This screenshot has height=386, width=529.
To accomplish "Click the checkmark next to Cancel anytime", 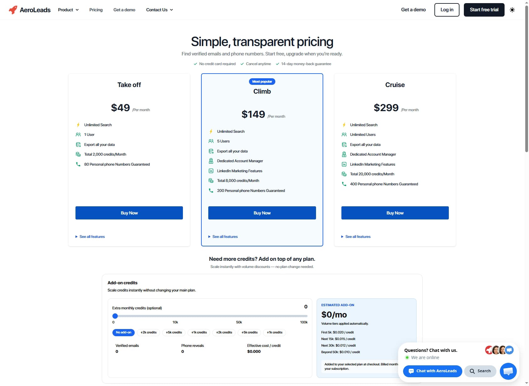I will [x=242, y=64].
